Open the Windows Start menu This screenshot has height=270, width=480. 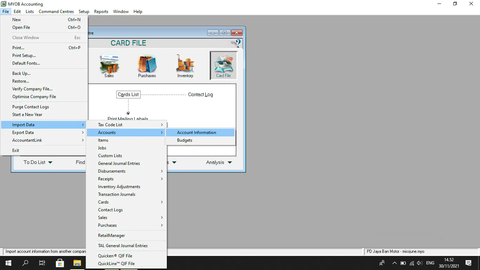tap(8, 263)
